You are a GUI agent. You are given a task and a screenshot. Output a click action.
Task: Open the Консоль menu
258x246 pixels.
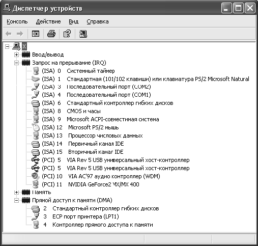click(x=17, y=22)
